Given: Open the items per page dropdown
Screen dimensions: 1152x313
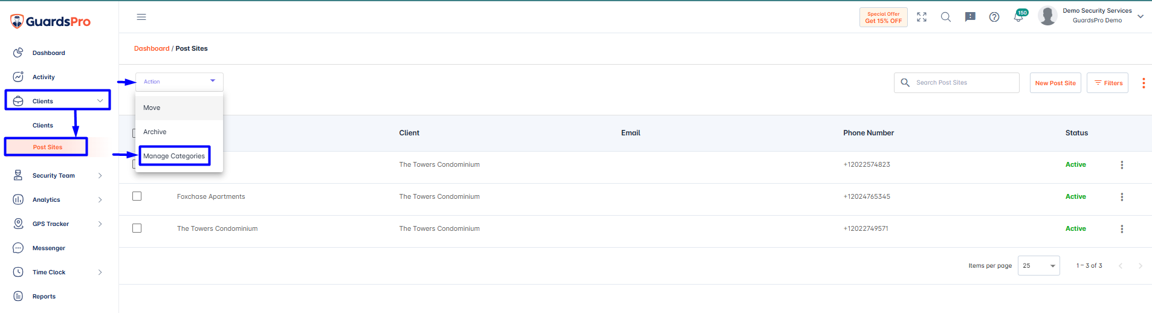Looking at the screenshot, I should pos(1039,266).
